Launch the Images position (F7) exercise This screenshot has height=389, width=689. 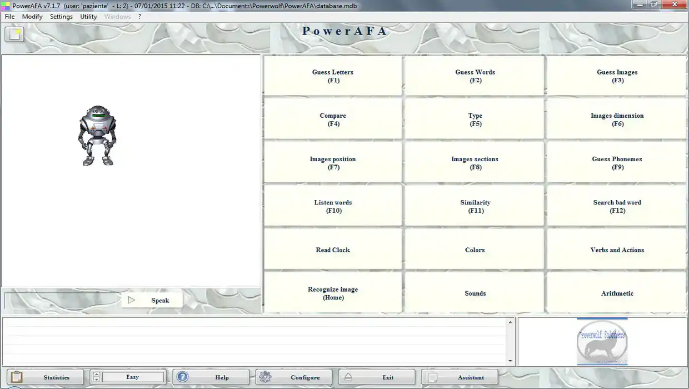333,163
